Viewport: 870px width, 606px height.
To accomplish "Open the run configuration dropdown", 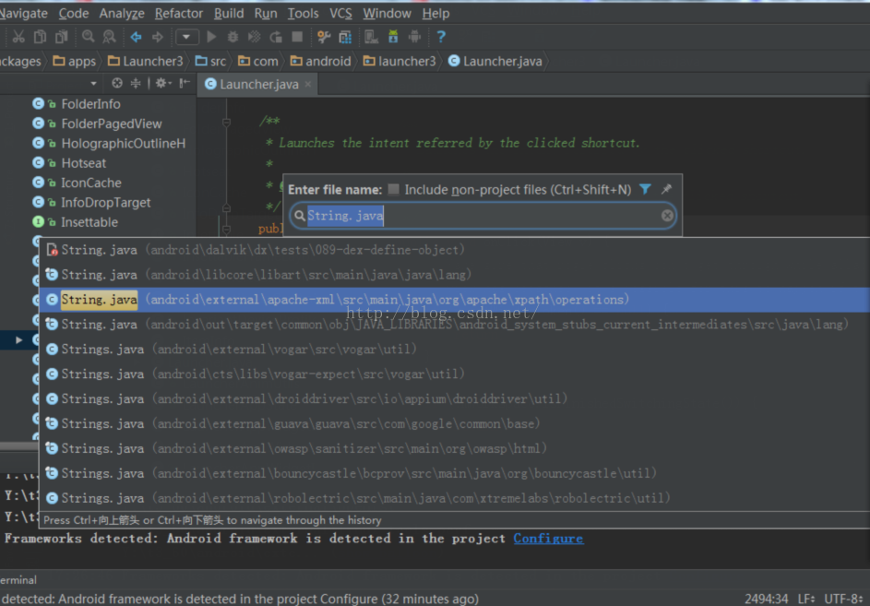I will pos(187,37).
